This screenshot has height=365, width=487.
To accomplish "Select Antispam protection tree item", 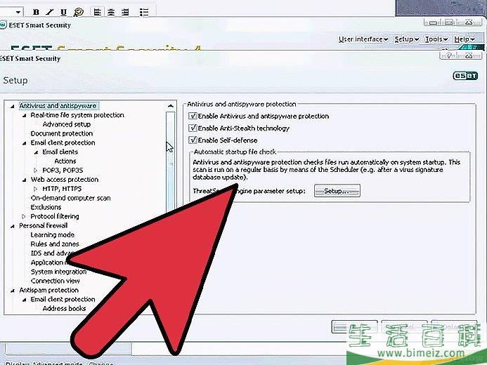I will 48,291.
